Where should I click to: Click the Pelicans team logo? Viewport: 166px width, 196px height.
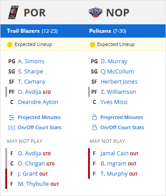(x=96, y=12)
